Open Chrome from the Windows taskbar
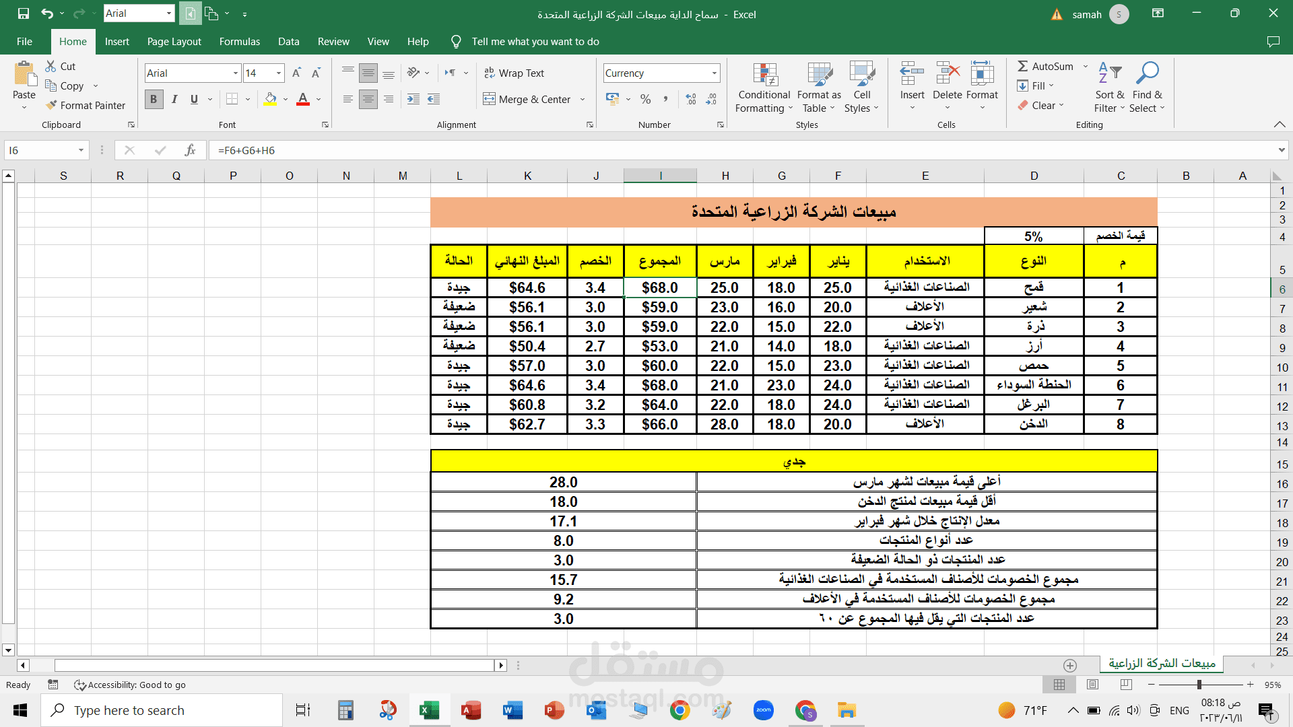Viewport: 1293px width, 727px height. [679, 710]
